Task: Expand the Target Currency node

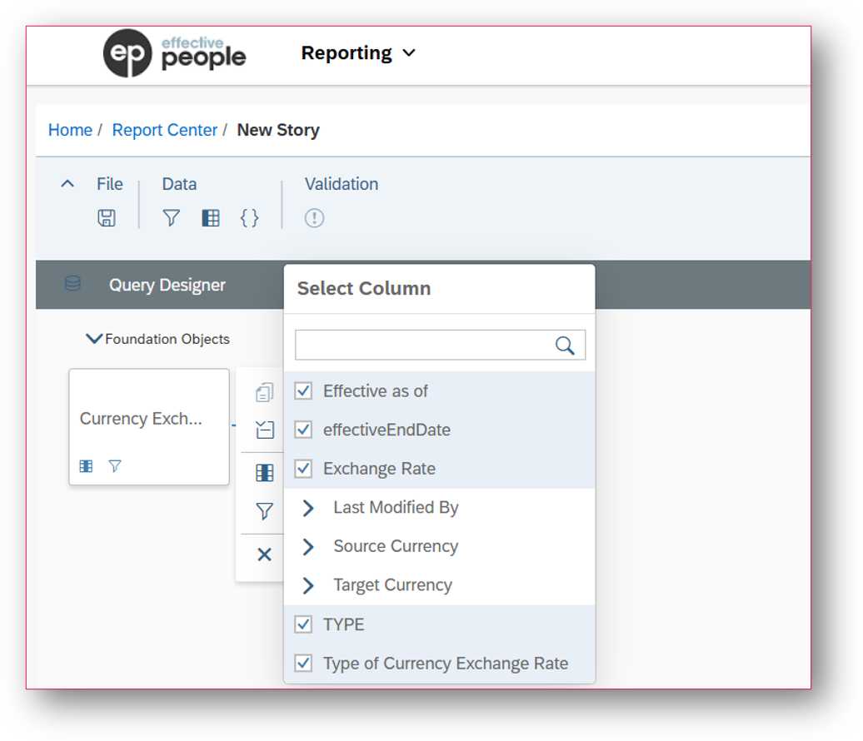Action: tap(308, 585)
